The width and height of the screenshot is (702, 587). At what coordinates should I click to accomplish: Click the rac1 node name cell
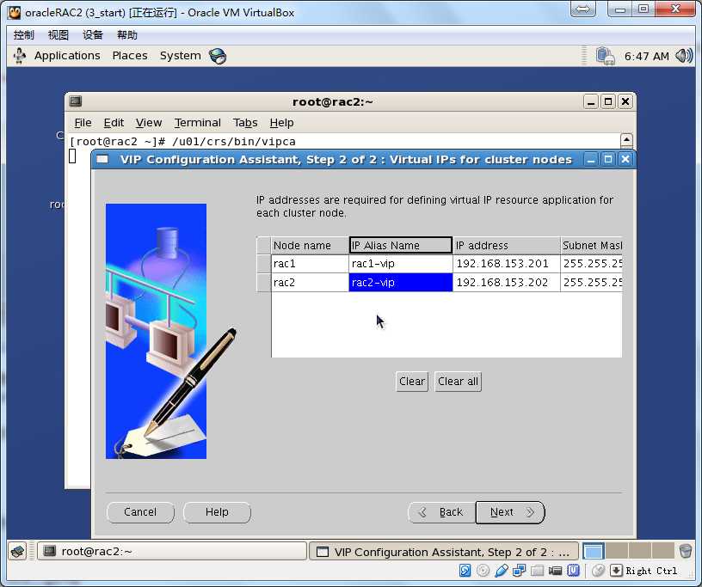tap(310, 264)
